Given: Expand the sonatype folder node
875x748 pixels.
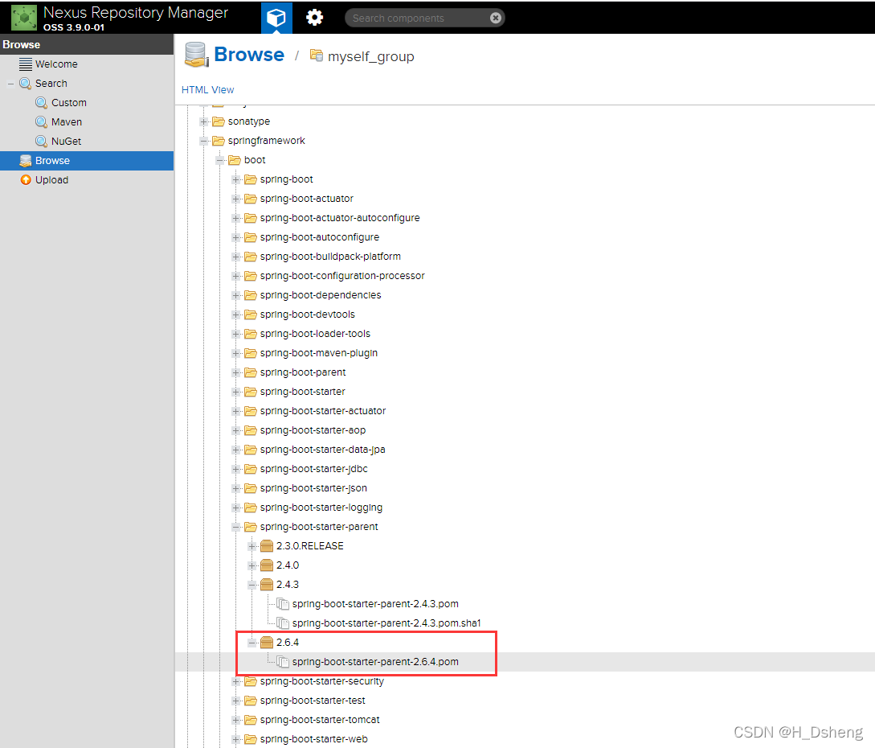Looking at the screenshot, I should coord(203,121).
